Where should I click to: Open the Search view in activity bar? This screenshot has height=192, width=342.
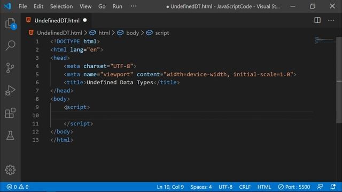[10, 45]
